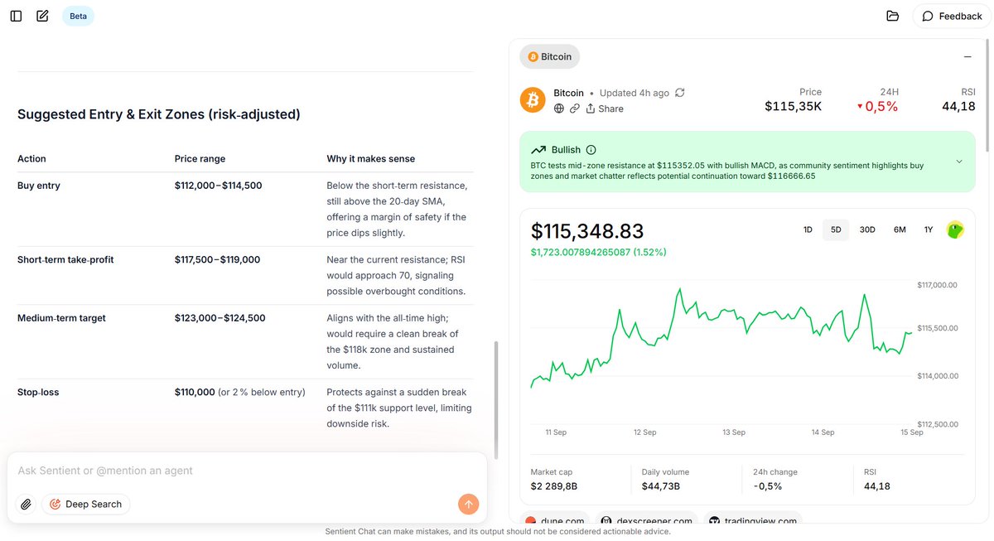This screenshot has width=994, height=541.
Task: Copy link with chain icon
Action: [575, 109]
